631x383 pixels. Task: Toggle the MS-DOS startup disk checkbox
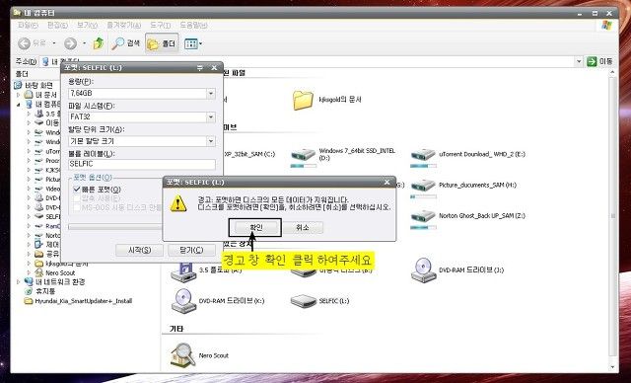pos(77,208)
